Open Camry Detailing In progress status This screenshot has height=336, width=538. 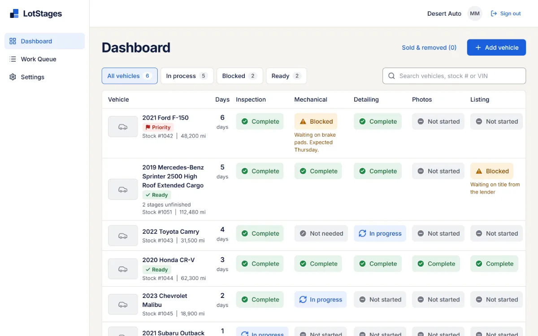coord(380,233)
